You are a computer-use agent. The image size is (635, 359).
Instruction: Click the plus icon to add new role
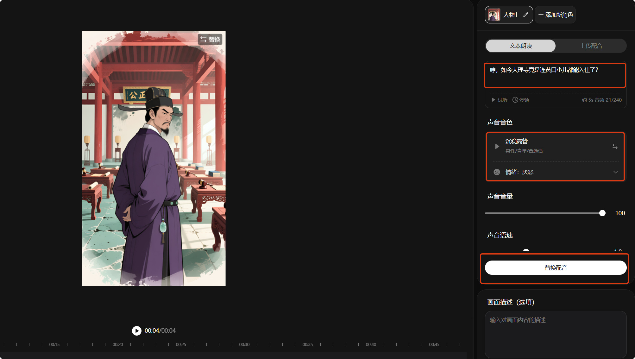tap(541, 15)
